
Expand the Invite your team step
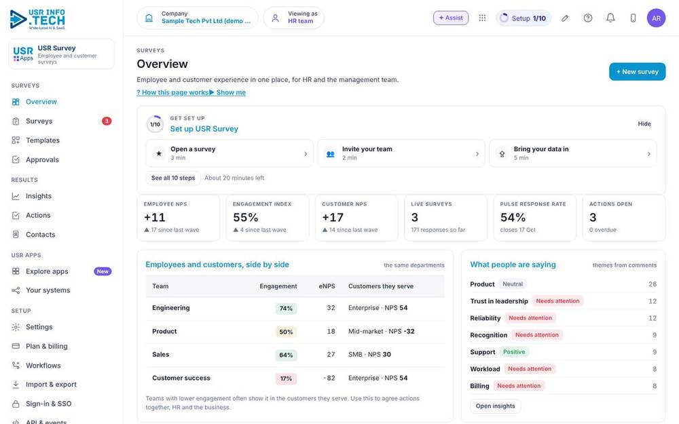pyautogui.click(x=401, y=153)
